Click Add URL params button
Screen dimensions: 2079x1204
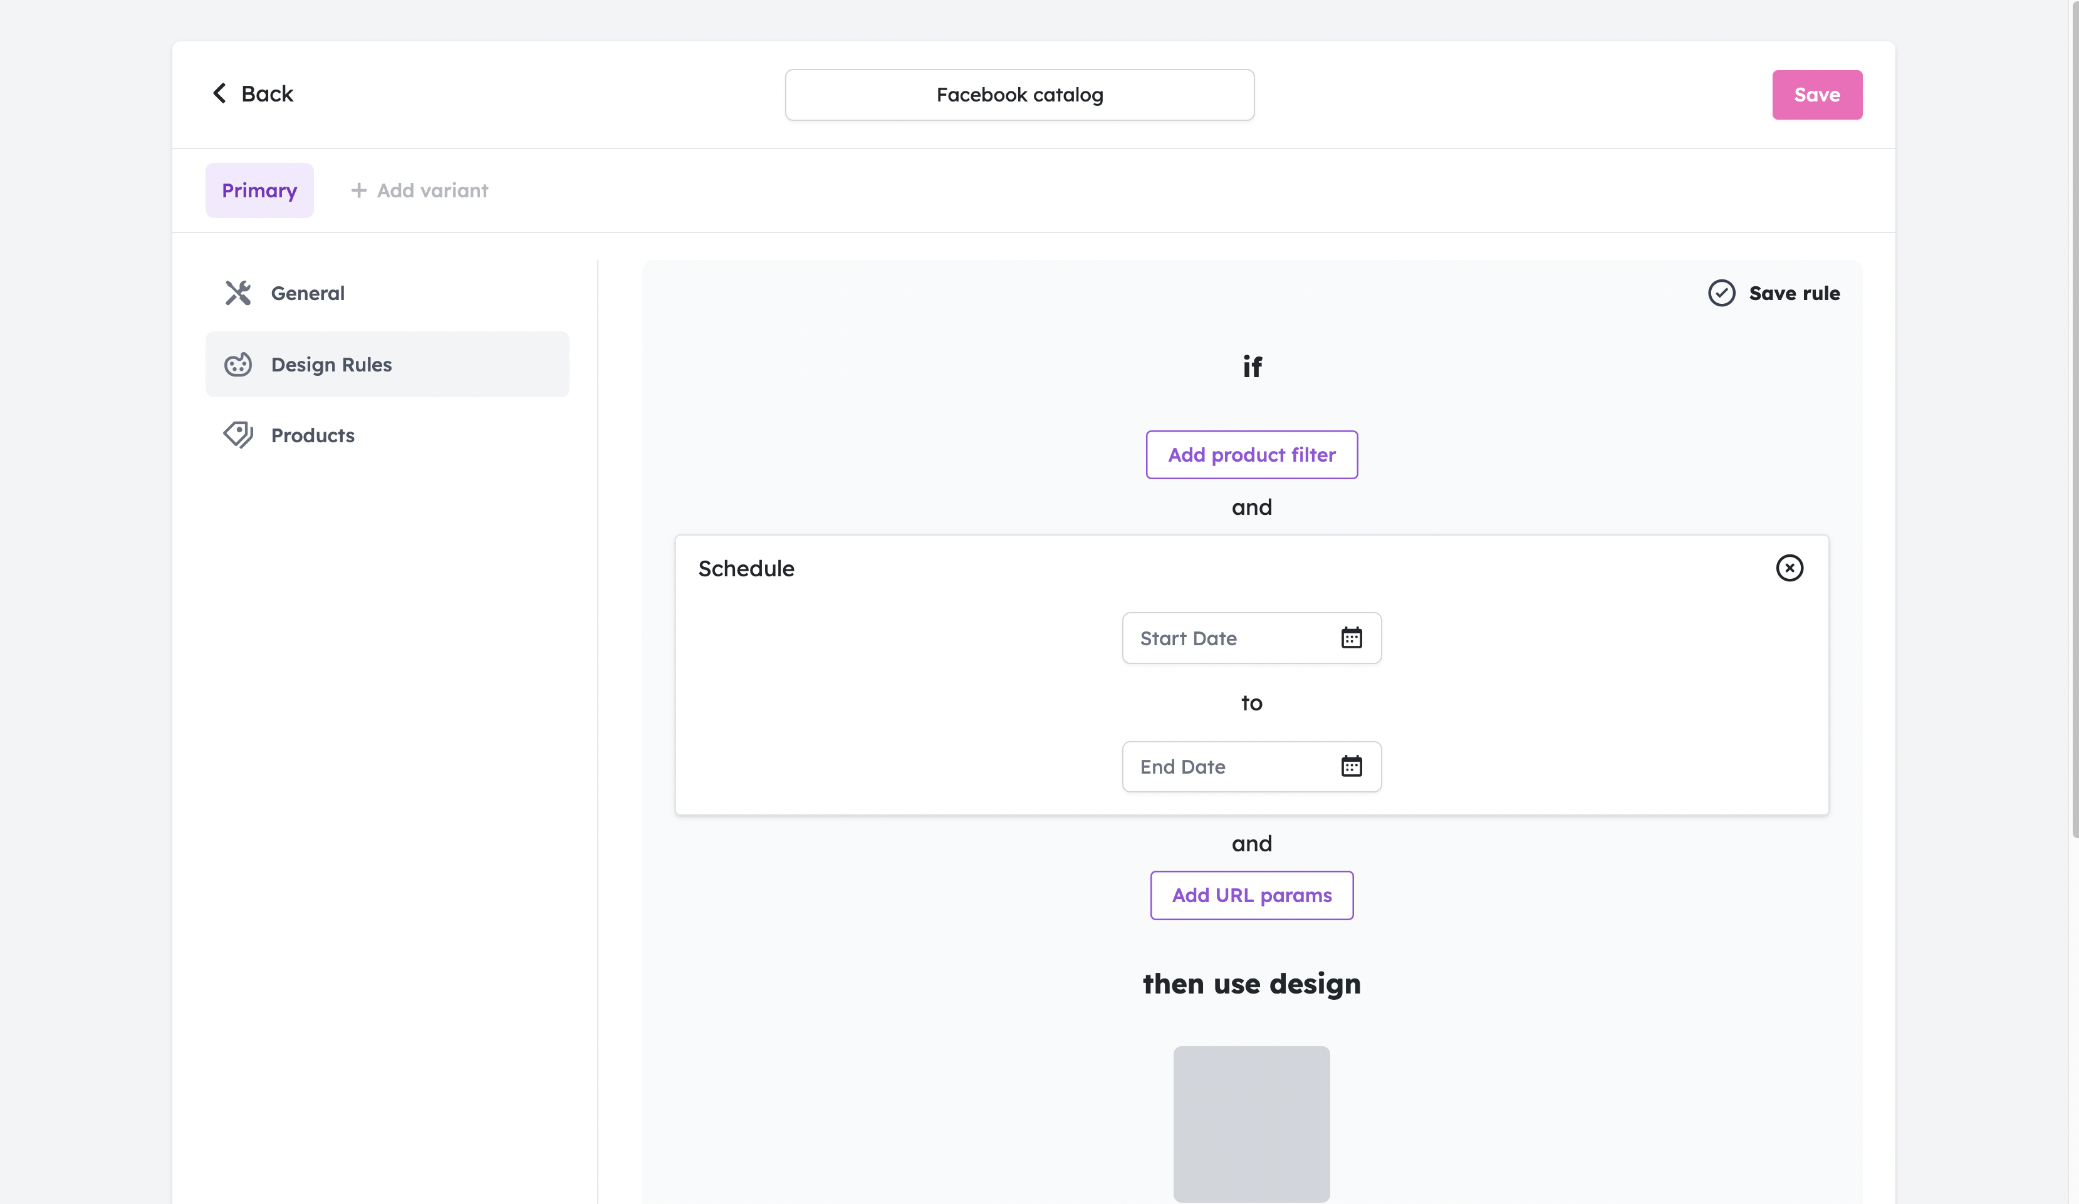coord(1251,896)
